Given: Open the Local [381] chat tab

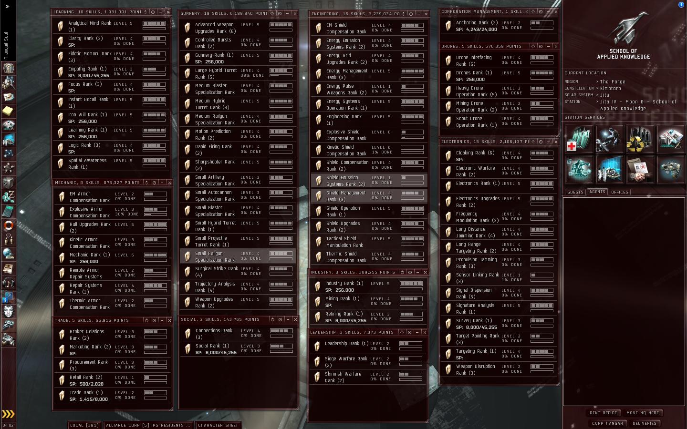Looking at the screenshot, I should coord(84,425).
